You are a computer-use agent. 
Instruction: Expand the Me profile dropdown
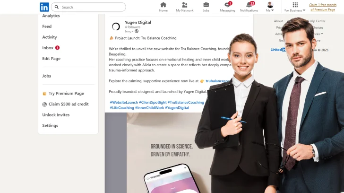(270, 7)
